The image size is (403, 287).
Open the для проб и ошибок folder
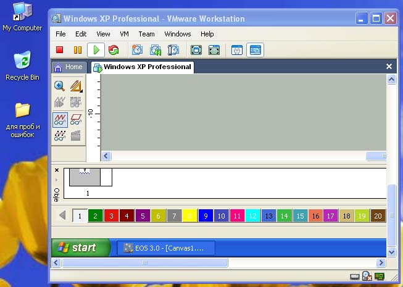coord(23,120)
